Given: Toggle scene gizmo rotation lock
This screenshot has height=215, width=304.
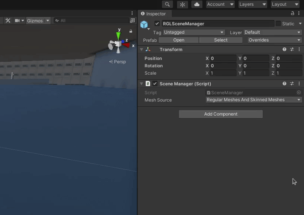Looking at the screenshot, I should (x=131, y=31).
